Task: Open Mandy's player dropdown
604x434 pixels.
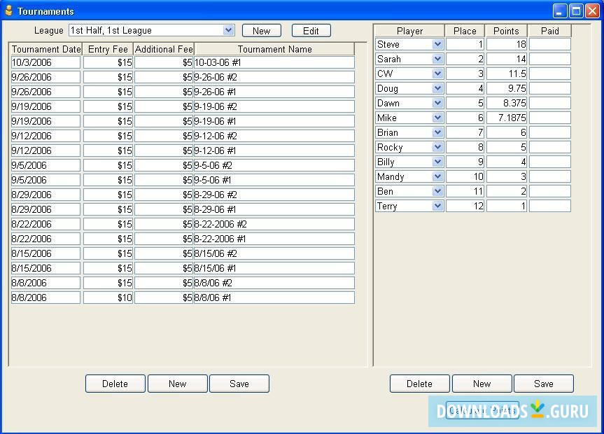Action: [437, 176]
